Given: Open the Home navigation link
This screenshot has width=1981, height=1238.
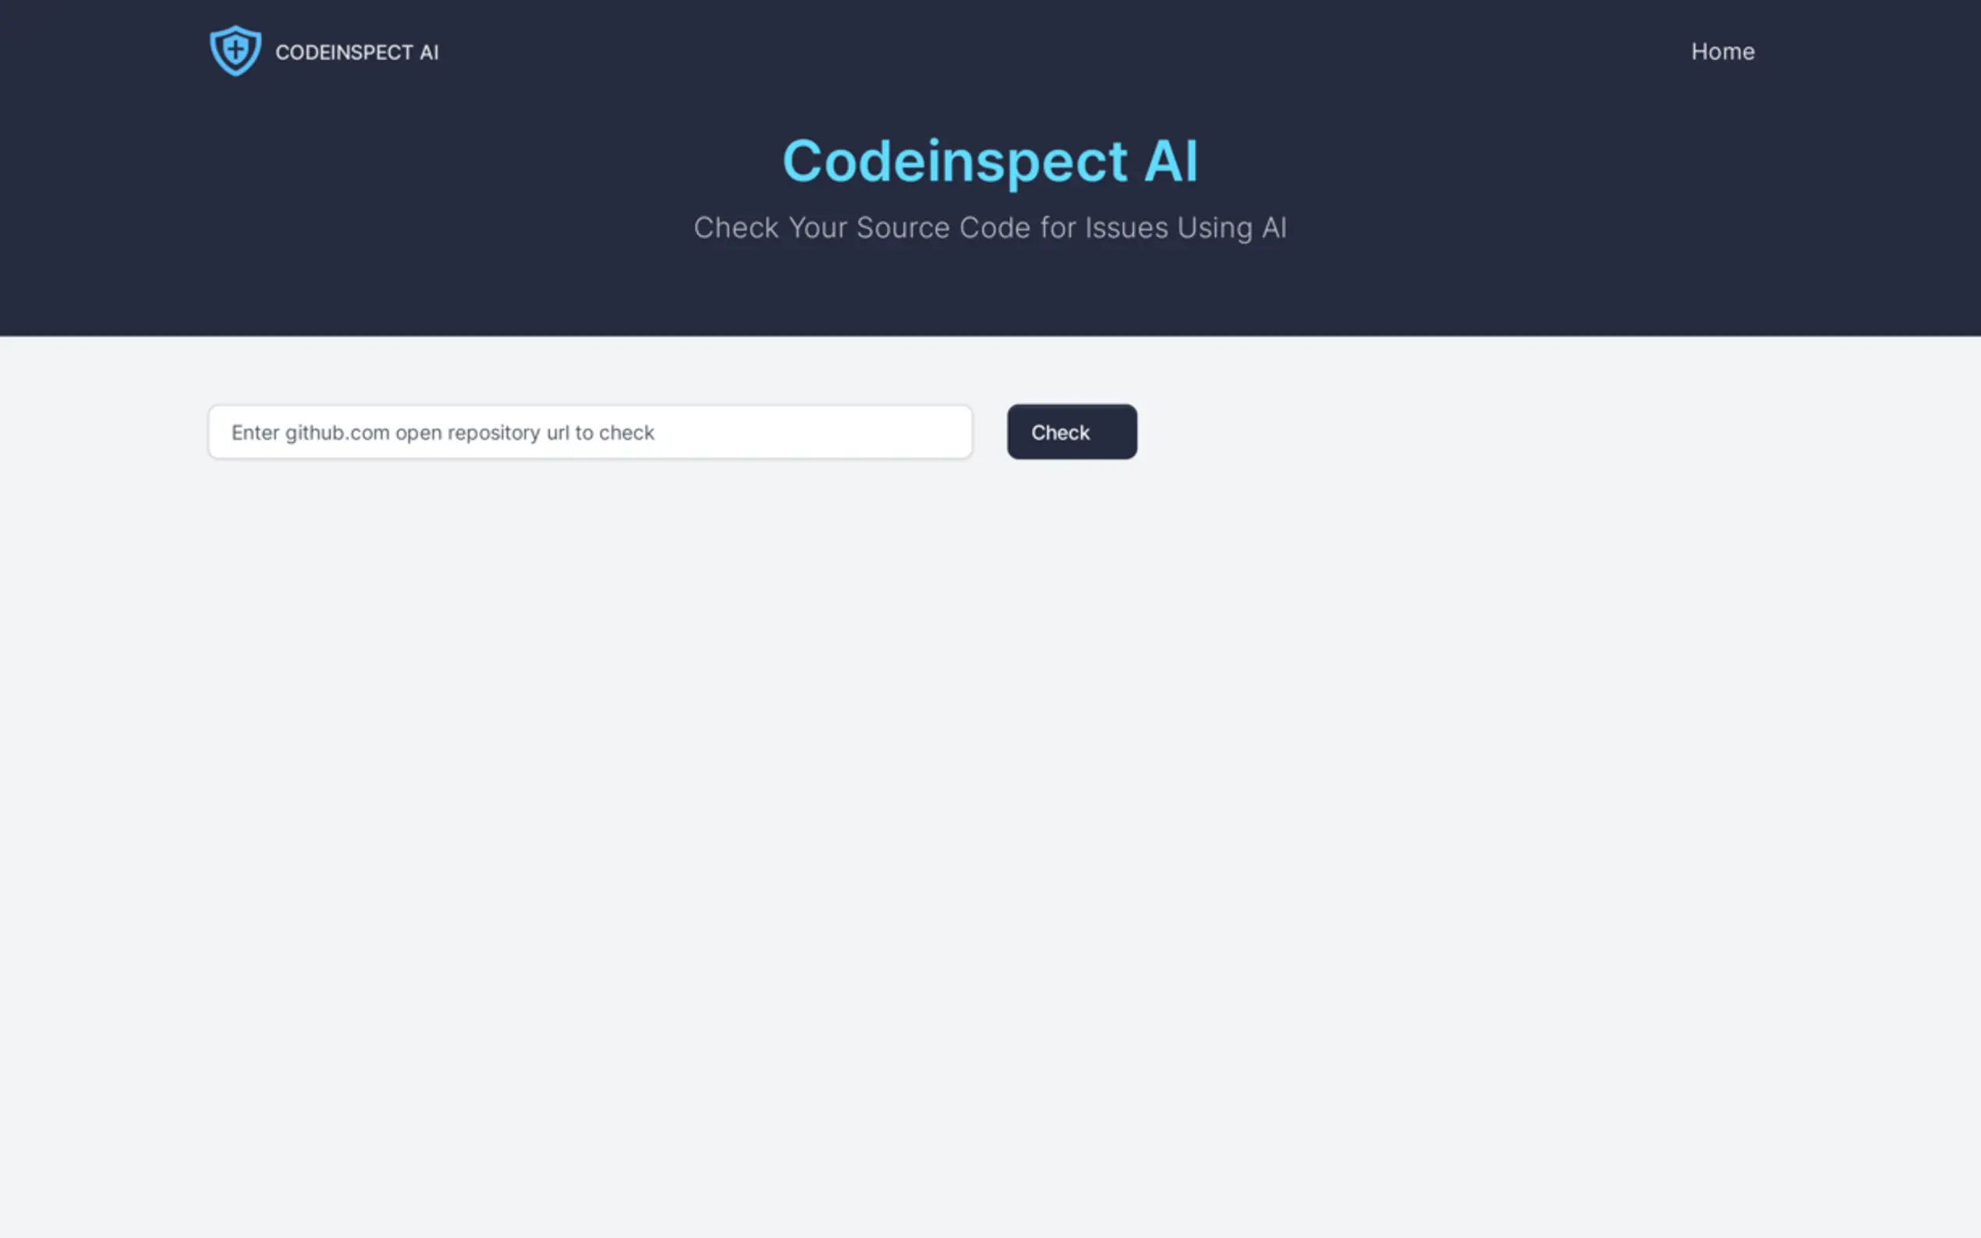Looking at the screenshot, I should click(x=1722, y=51).
